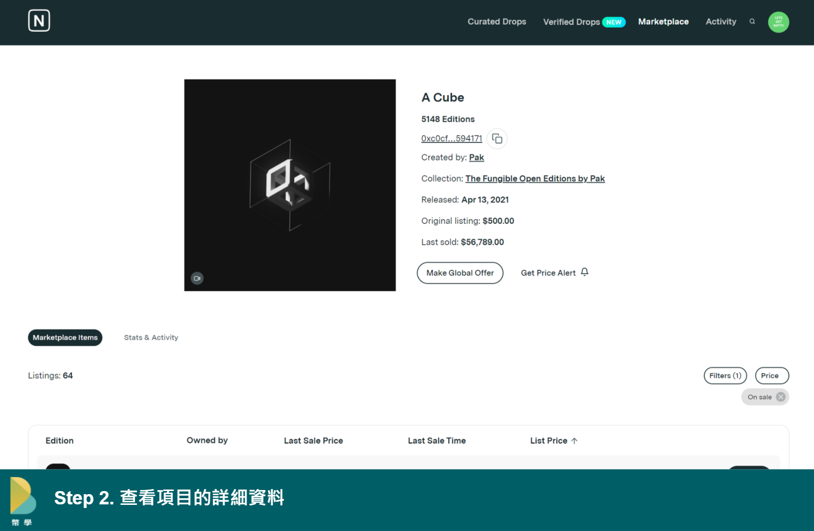Sort by List Price arrow
Image resolution: width=814 pixels, height=531 pixels.
pos(574,441)
